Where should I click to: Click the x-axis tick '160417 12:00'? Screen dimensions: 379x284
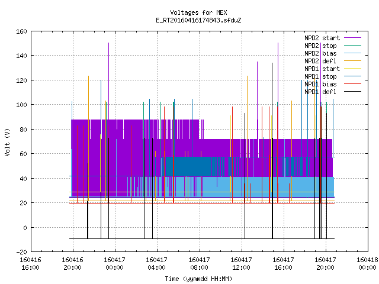[x=241, y=264]
